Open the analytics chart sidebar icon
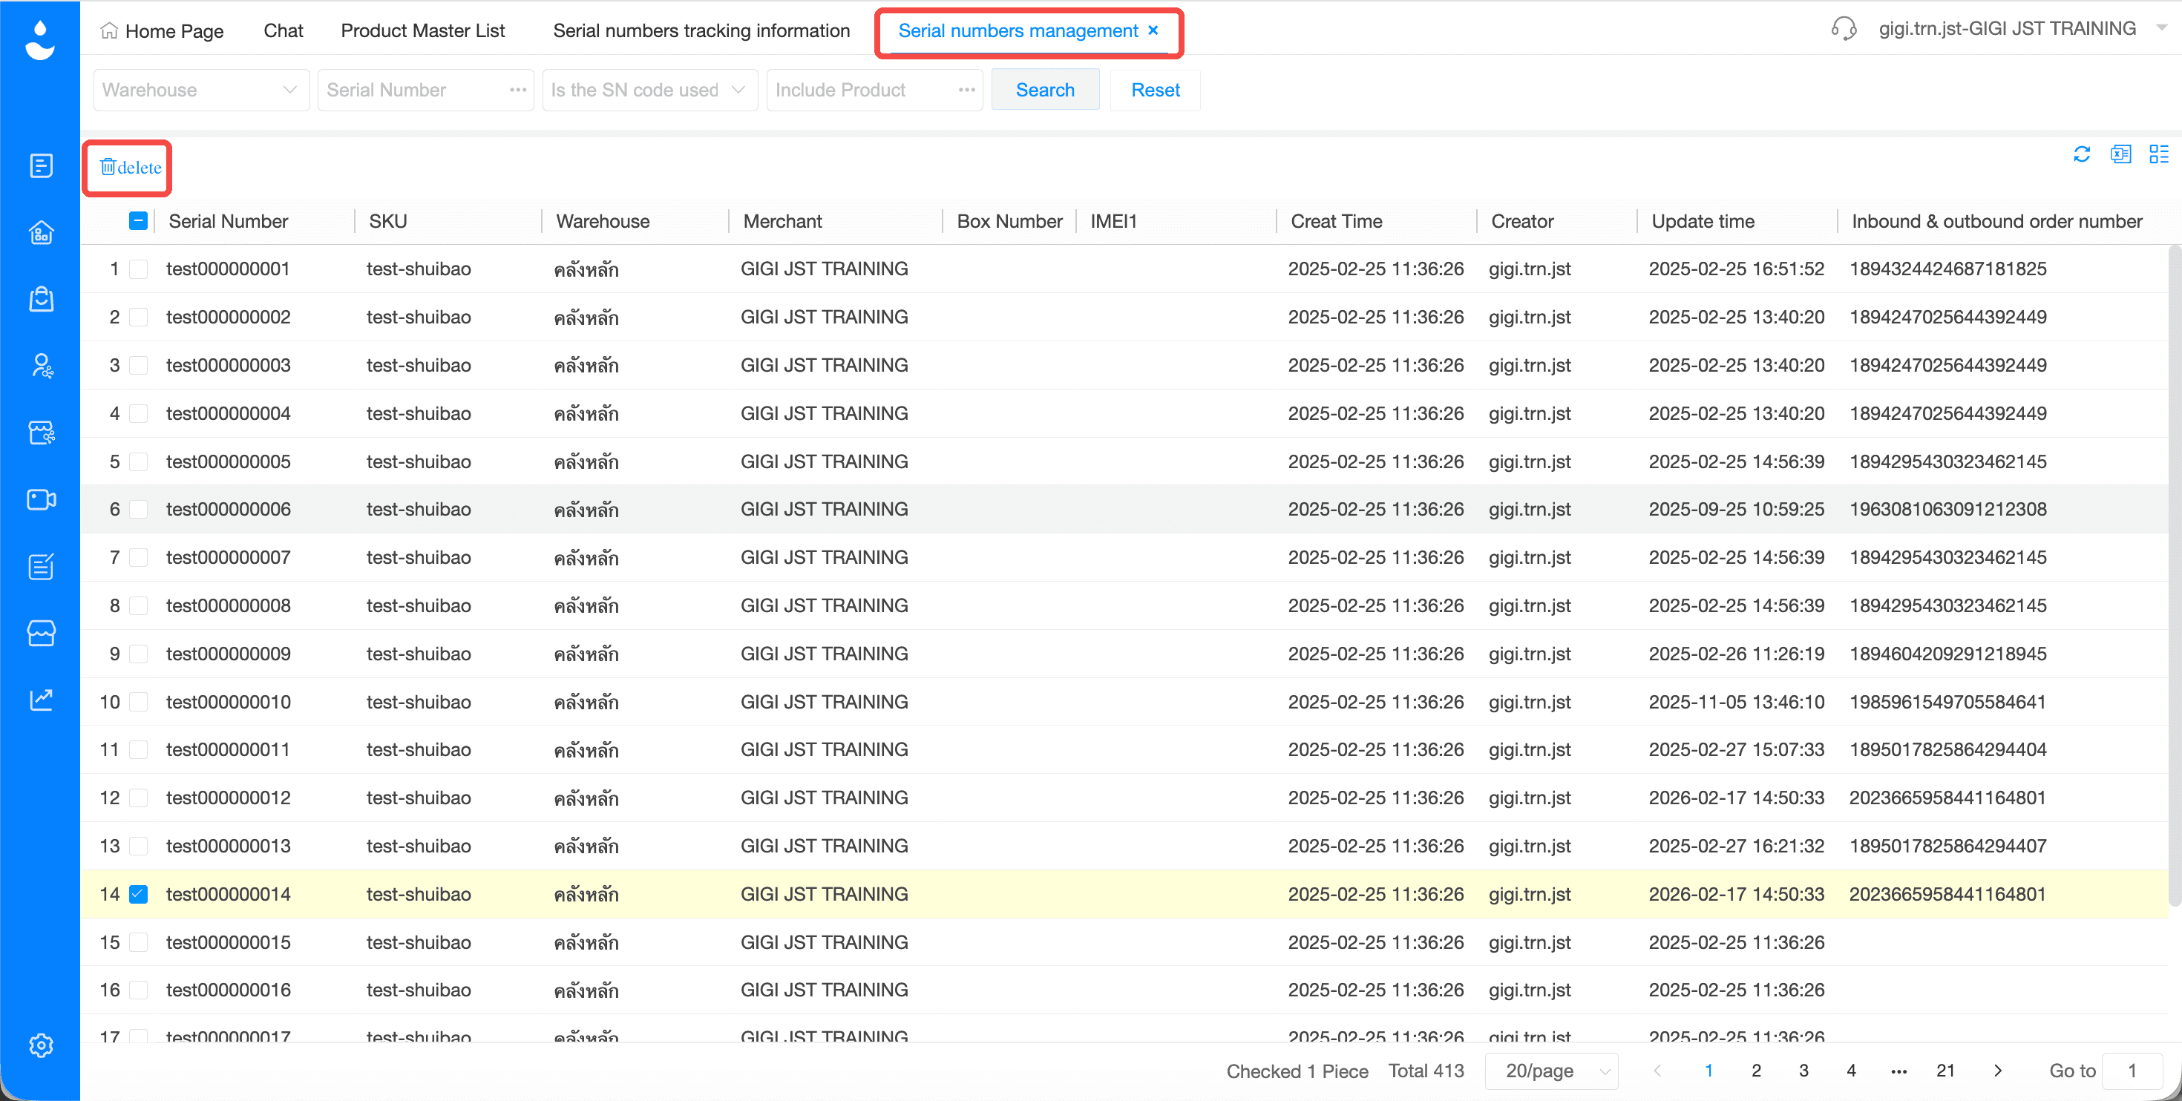This screenshot has width=2182, height=1101. [x=41, y=699]
